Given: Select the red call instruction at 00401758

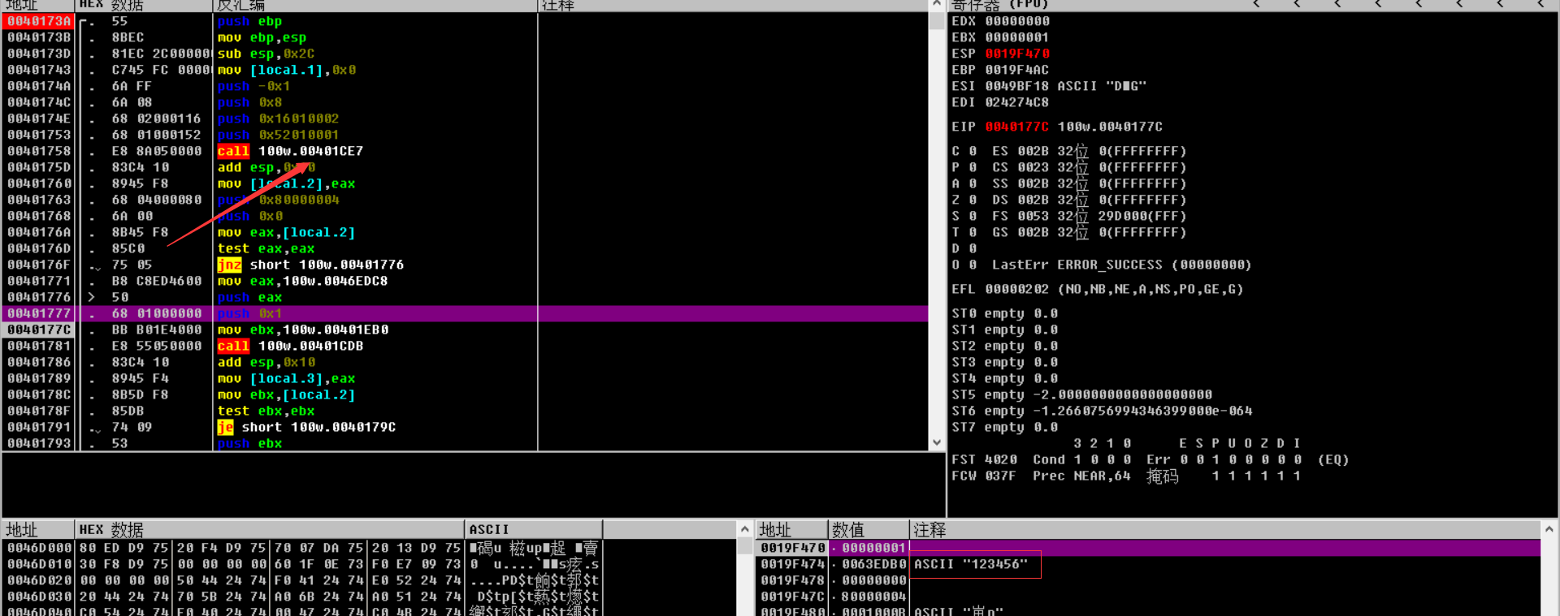Looking at the screenshot, I should click(x=233, y=151).
